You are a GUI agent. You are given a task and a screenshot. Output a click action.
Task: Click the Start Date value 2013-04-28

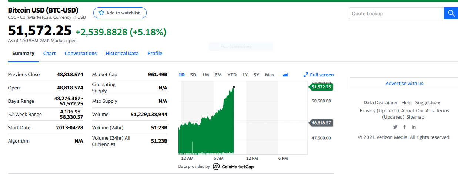coord(70,127)
